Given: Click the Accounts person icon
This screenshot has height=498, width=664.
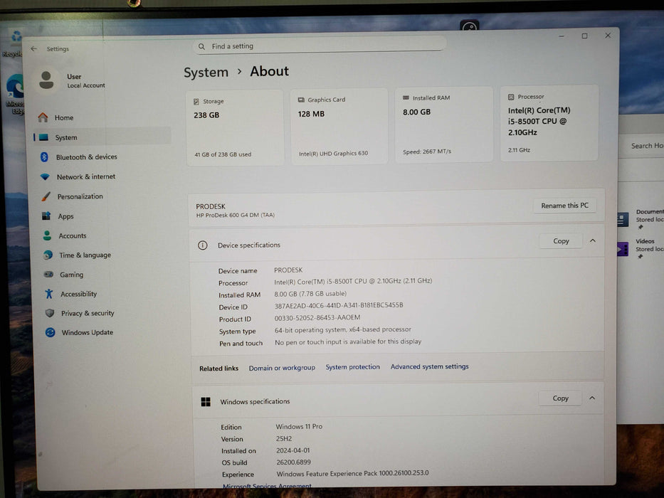Looking at the screenshot, I should 47,235.
